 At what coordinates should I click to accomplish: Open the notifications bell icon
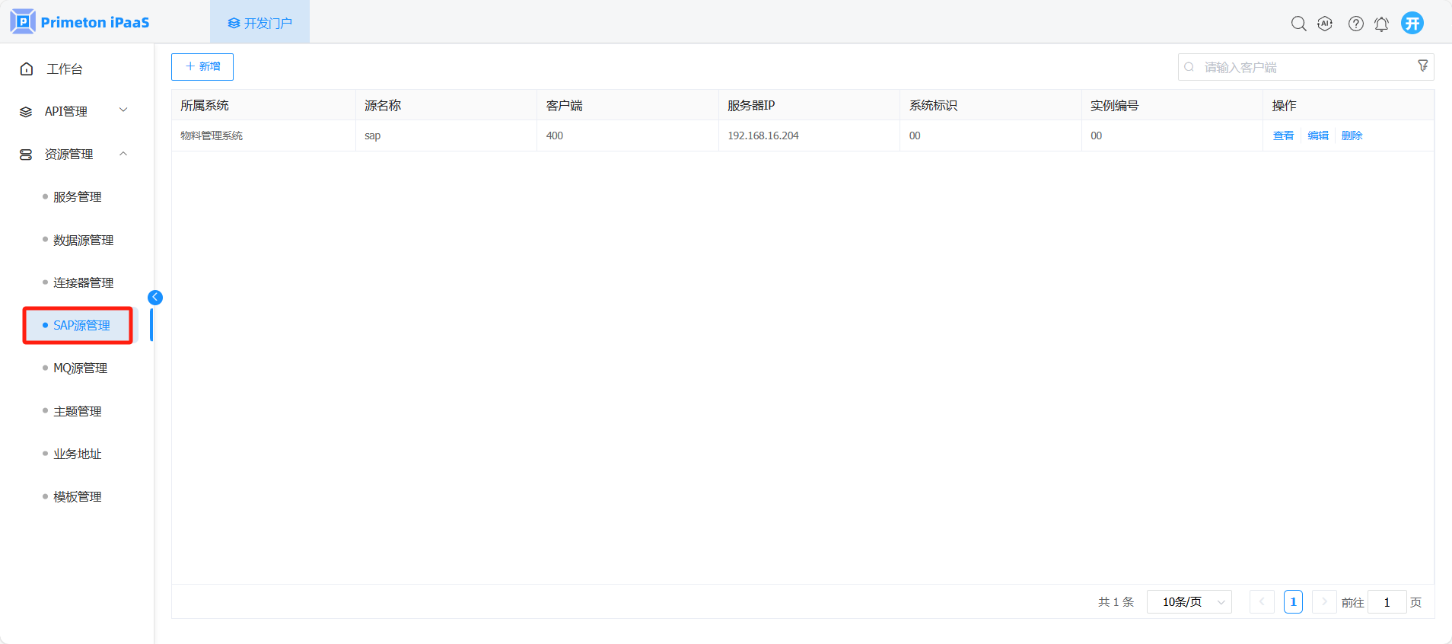[1381, 24]
